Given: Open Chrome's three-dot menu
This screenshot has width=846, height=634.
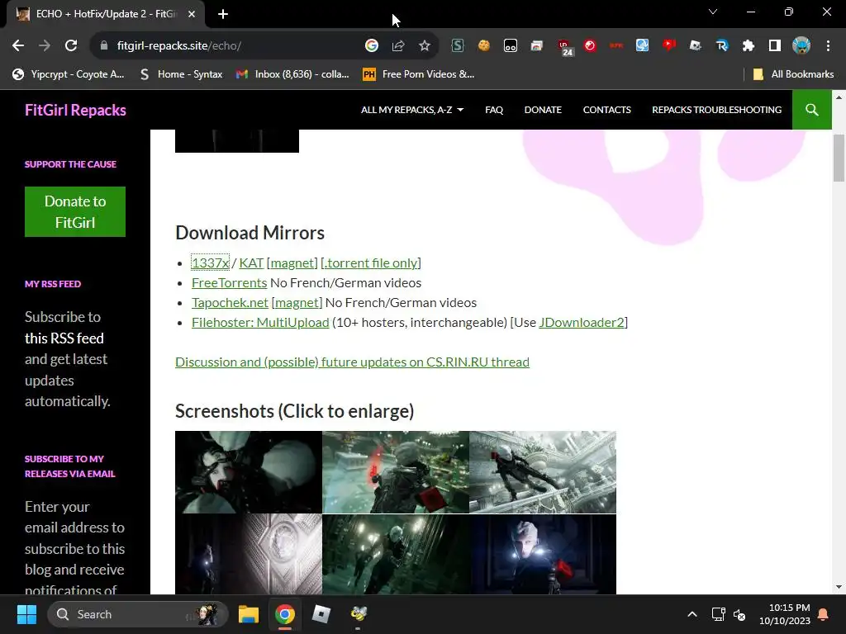Looking at the screenshot, I should pos(828,46).
